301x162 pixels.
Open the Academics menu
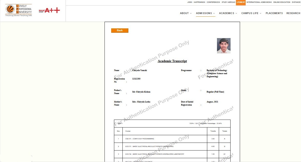pos(226,13)
